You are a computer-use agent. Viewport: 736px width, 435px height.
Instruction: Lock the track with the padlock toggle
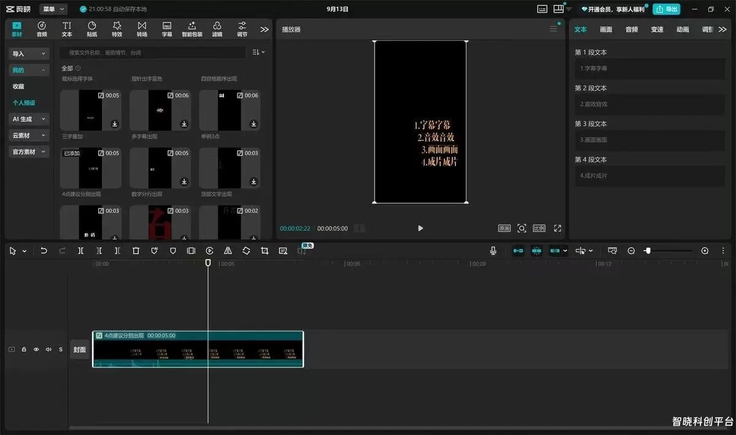tap(24, 349)
